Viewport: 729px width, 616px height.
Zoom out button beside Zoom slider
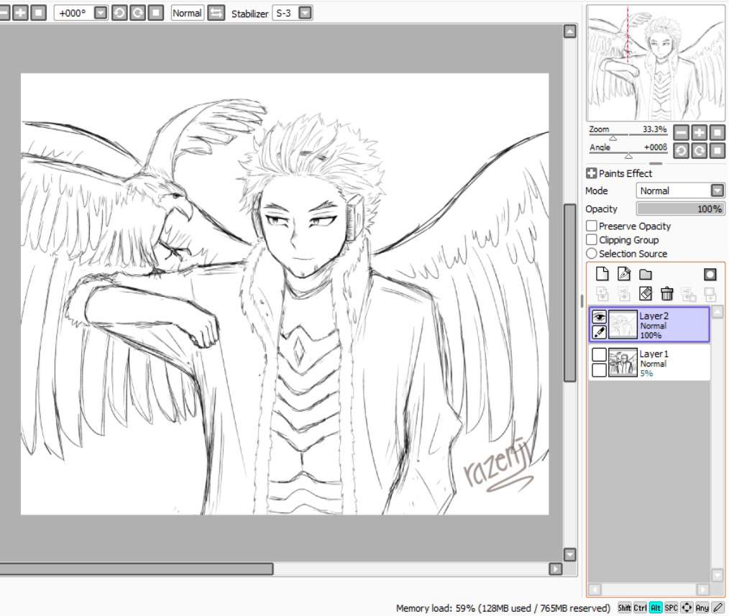tap(681, 132)
